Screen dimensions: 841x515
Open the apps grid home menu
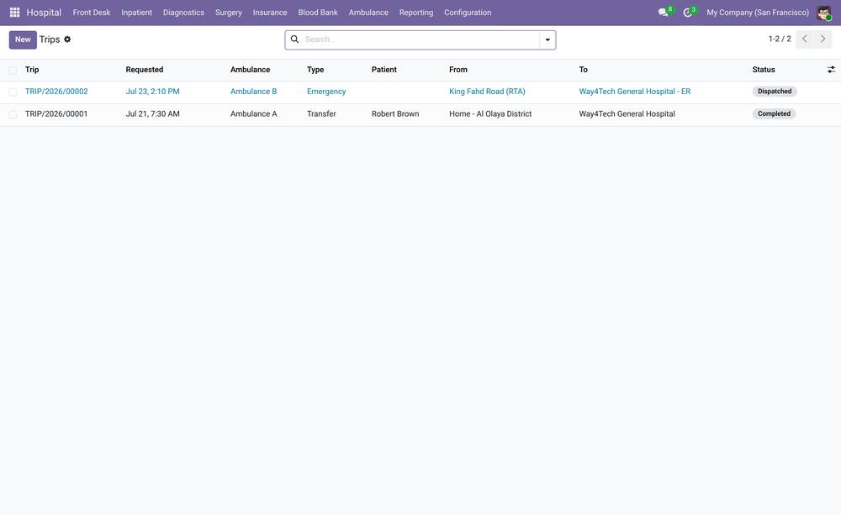[x=14, y=13]
